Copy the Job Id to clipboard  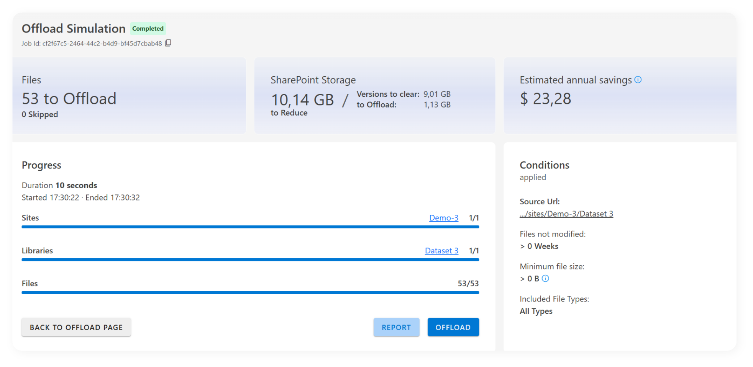(168, 43)
